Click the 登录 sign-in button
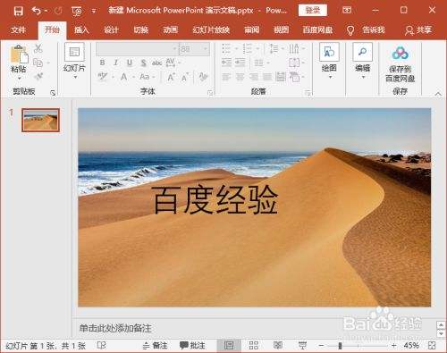447x353 pixels. point(313,11)
